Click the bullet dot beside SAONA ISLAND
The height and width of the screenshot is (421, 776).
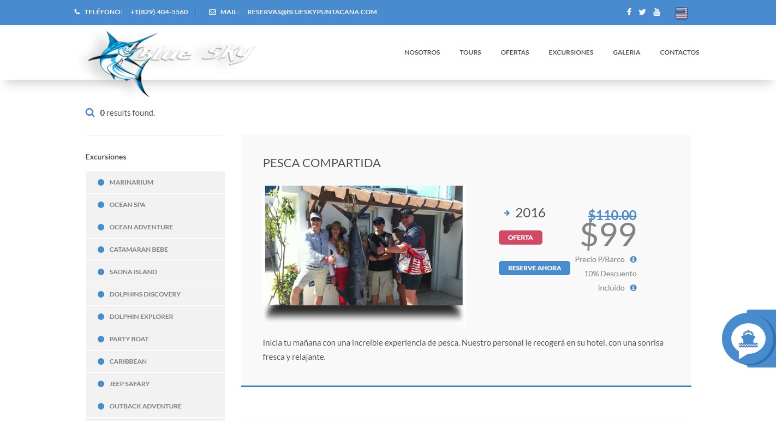(100, 272)
